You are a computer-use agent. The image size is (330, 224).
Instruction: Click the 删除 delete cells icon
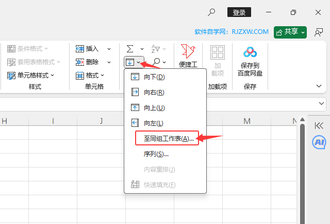[80, 62]
